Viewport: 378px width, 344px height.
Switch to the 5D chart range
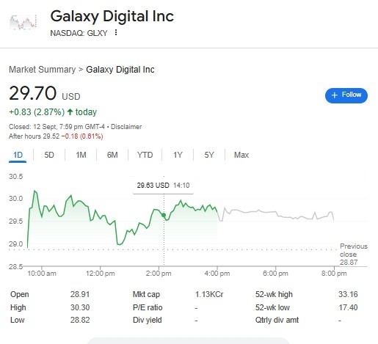[x=49, y=155]
